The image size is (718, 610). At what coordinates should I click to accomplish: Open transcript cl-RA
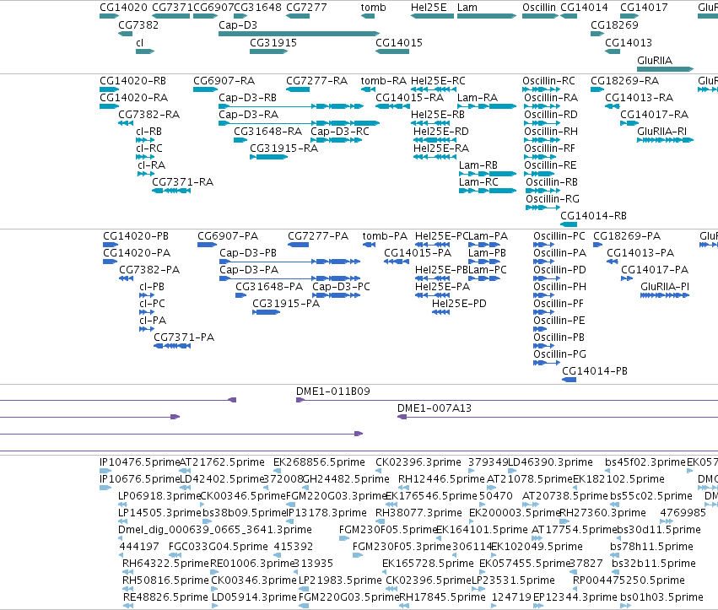pyautogui.click(x=146, y=174)
